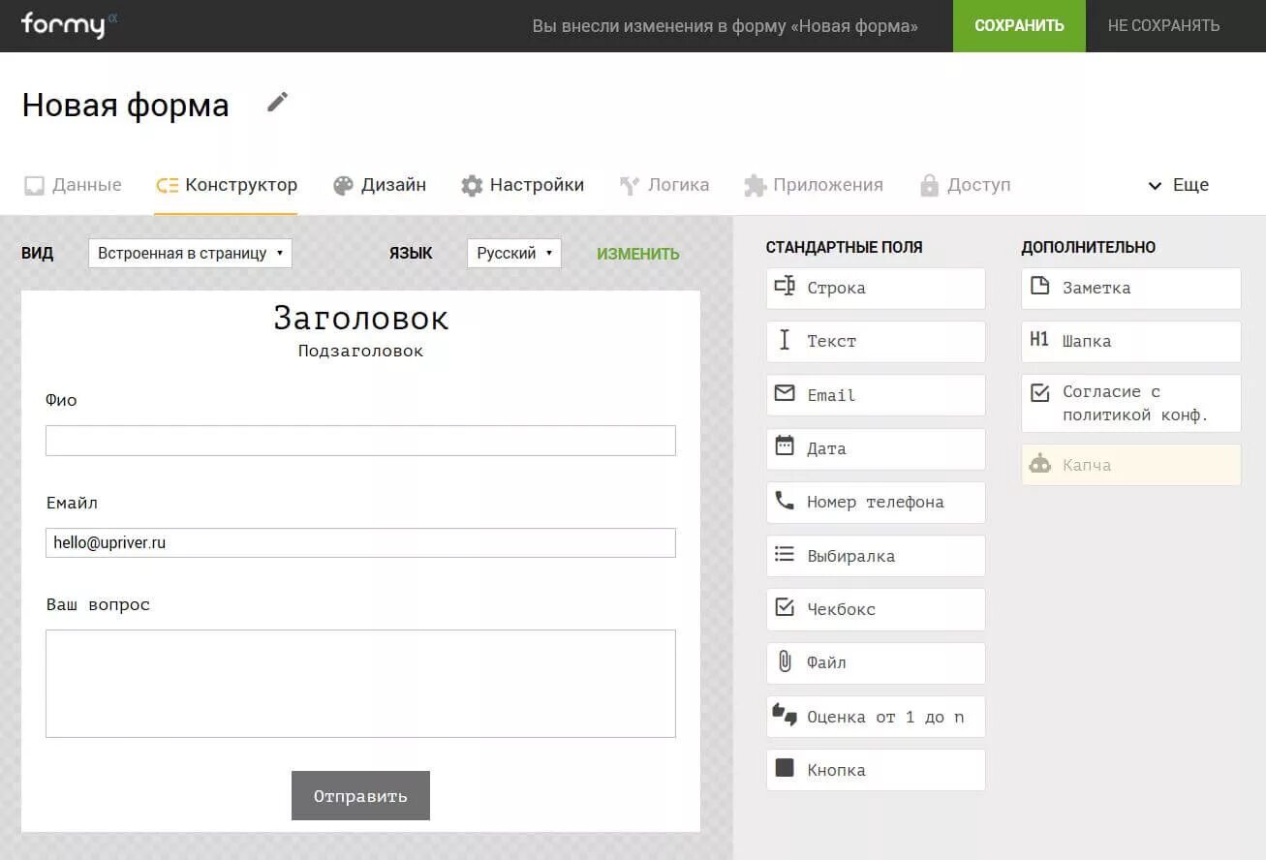Viewport: 1266px width, 860px height.
Task: Add the Чекбокс field button
Action: (876, 609)
